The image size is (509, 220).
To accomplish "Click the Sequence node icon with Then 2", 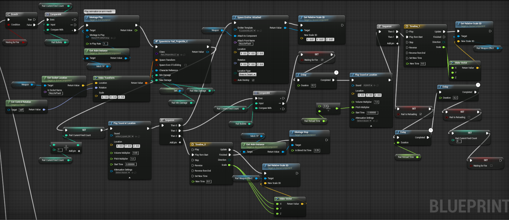I will click(162, 120).
